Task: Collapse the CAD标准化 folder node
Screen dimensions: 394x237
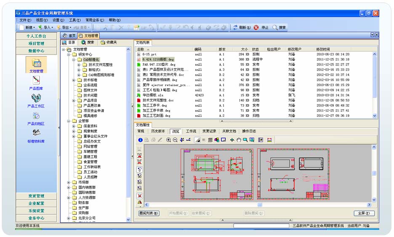Action: click(74, 60)
